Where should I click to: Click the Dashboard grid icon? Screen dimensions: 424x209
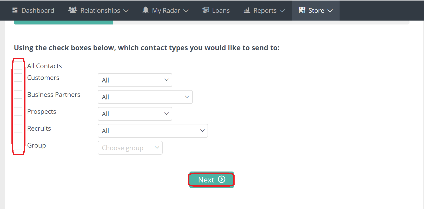click(x=15, y=10)
